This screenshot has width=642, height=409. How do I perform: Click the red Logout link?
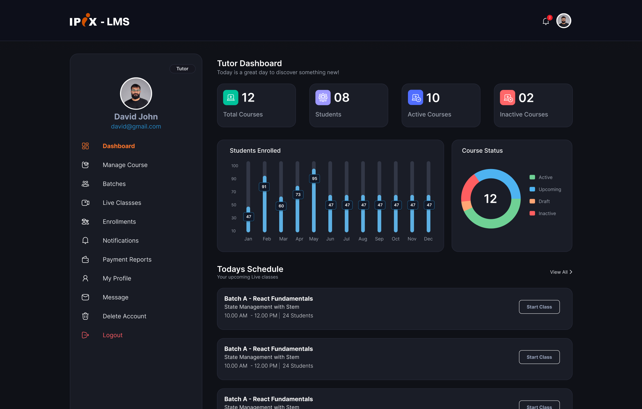(x=112, y=335)
